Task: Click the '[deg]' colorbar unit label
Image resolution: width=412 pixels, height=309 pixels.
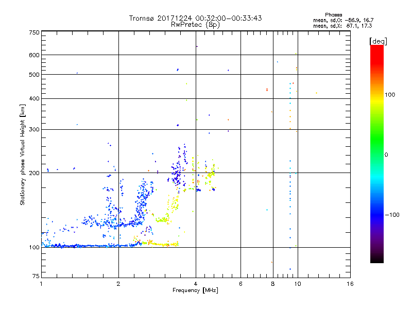Action: click(377, 41)
